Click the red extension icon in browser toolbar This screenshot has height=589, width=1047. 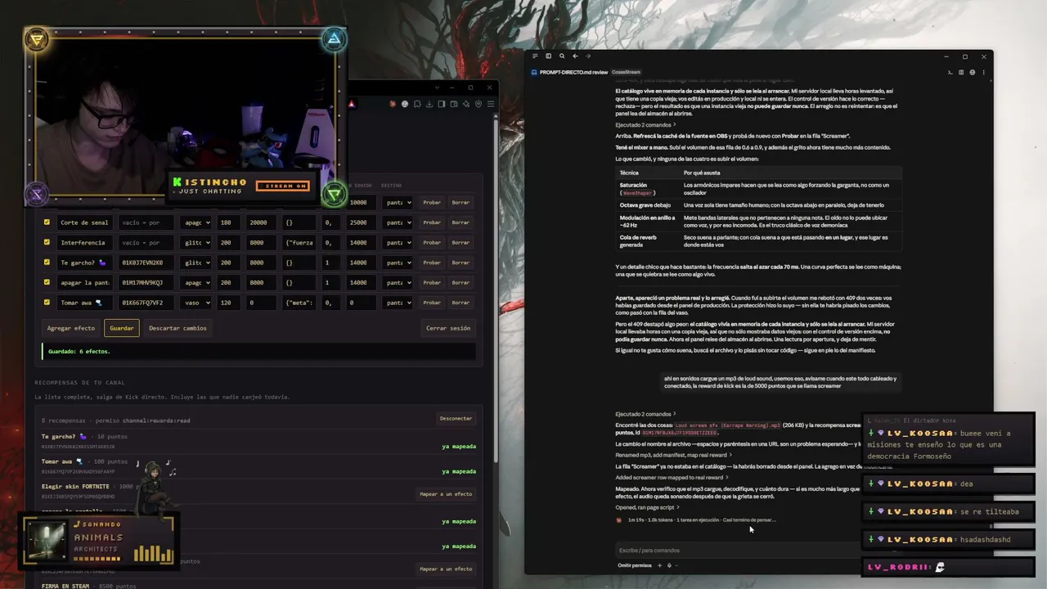[393, 104]
